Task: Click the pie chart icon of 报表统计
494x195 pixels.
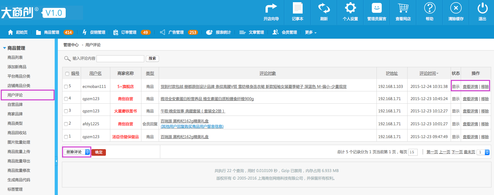Action: coord(209,32)
